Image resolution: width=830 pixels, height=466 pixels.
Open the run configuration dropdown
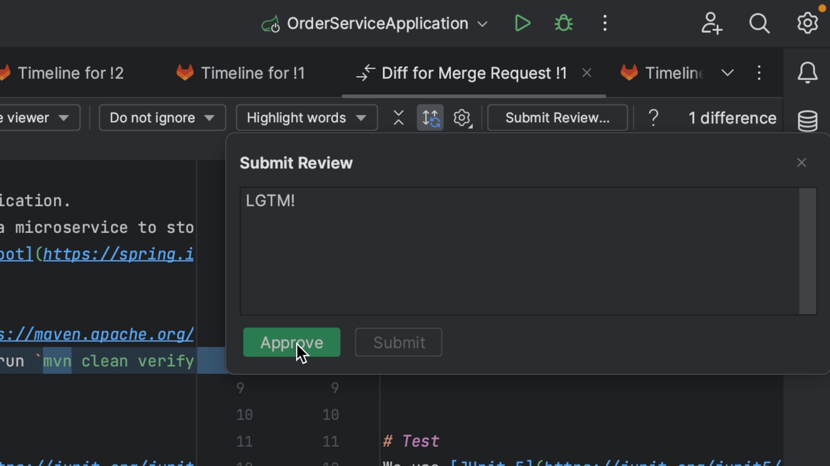(x=483, y=23)
